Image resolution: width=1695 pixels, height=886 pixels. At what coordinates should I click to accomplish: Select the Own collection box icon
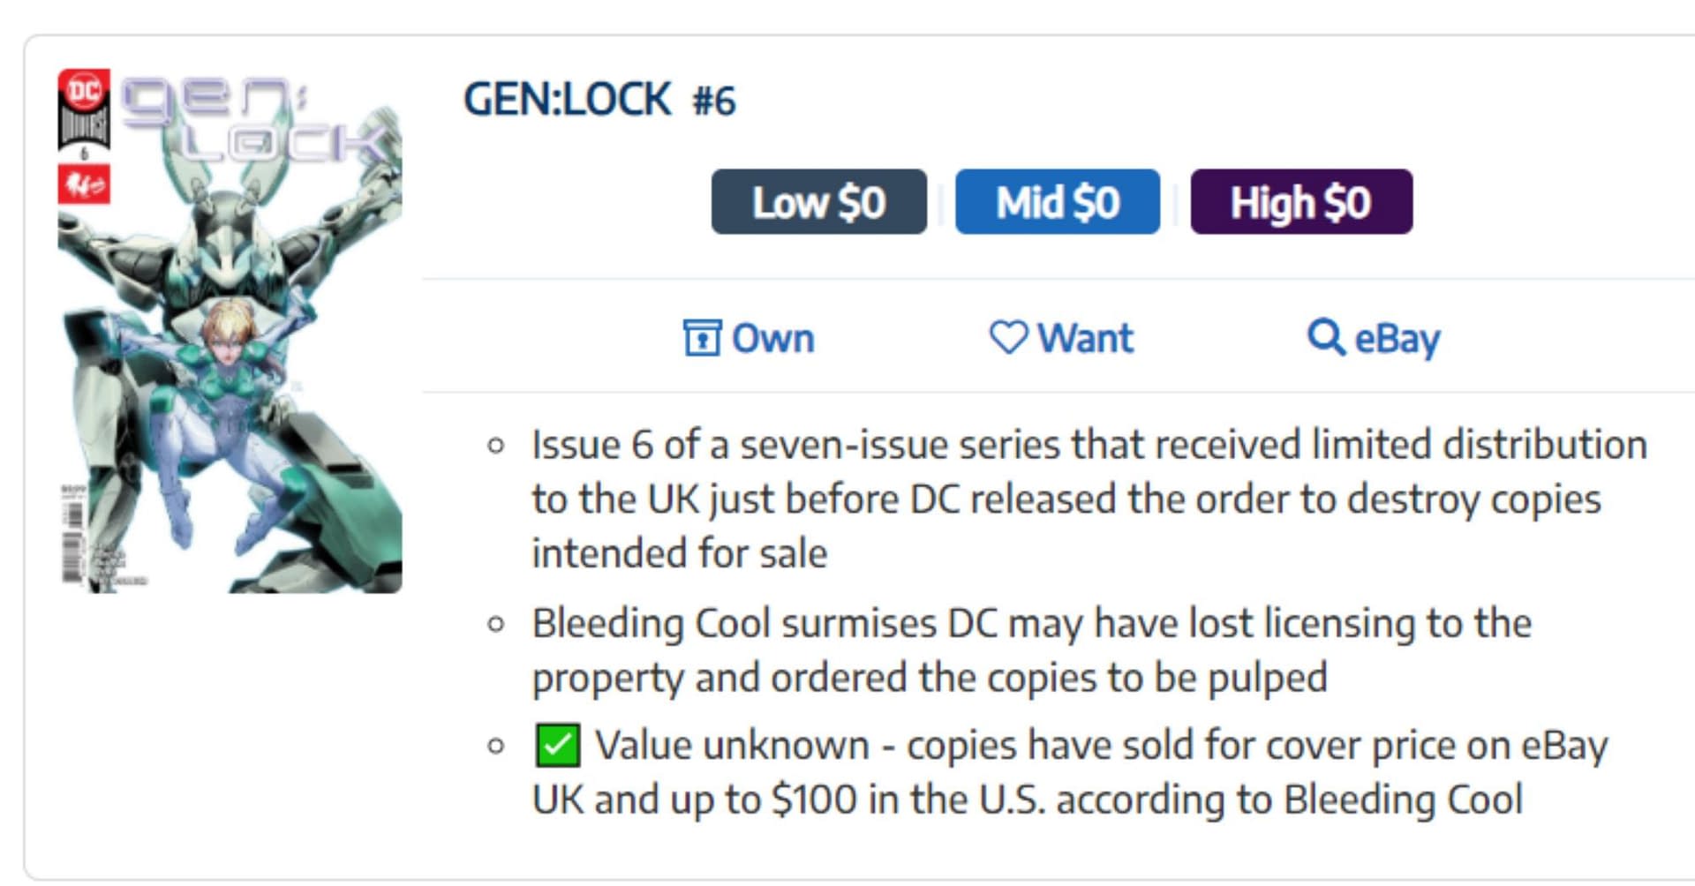702,338
